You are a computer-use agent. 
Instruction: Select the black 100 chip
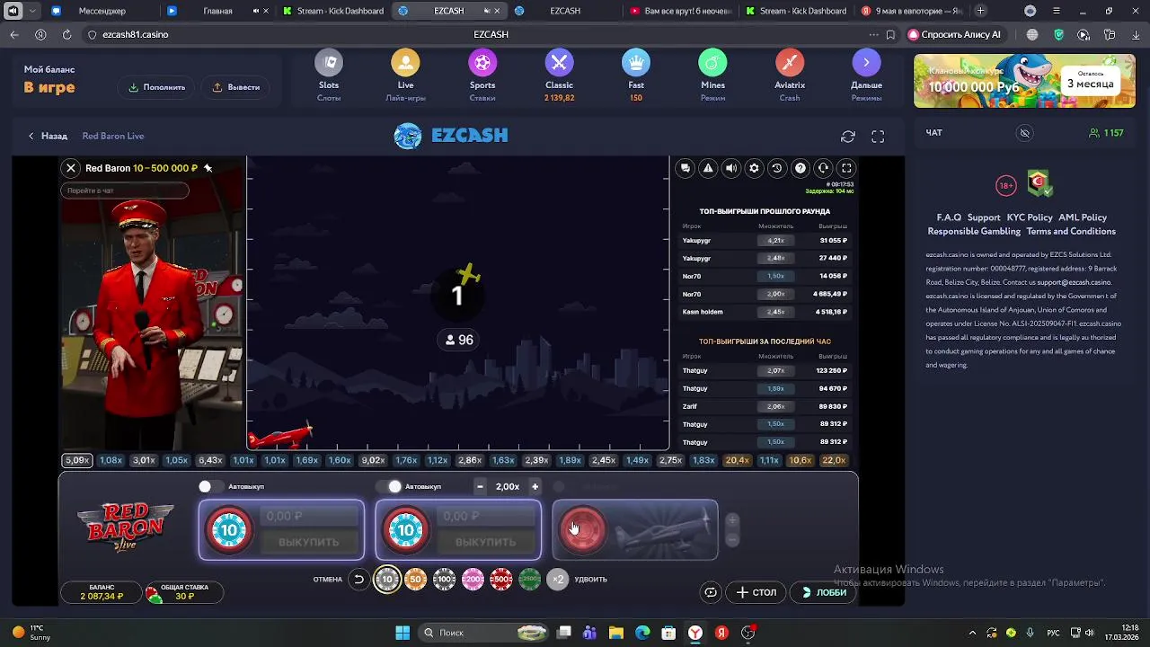[444, 580]
